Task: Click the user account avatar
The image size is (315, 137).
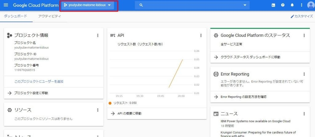Action: [x=310, y=6]
